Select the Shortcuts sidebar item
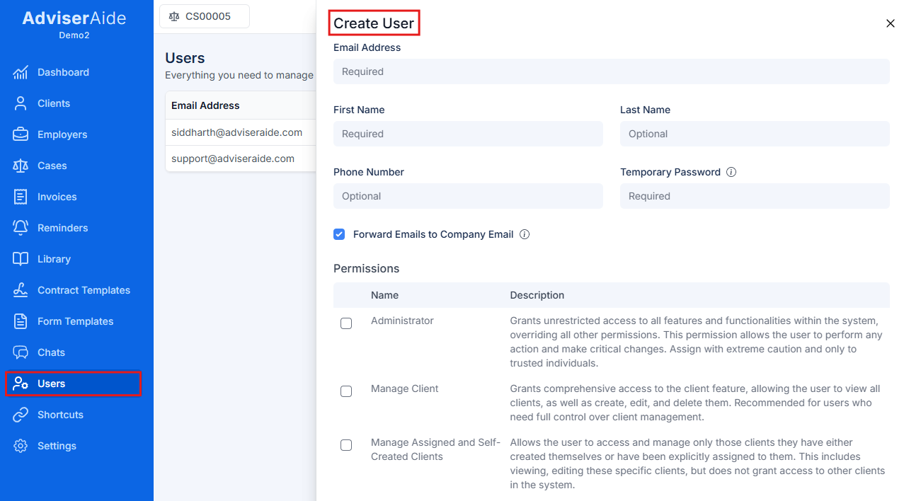This screenshot has width=904, height=501. 61,415
